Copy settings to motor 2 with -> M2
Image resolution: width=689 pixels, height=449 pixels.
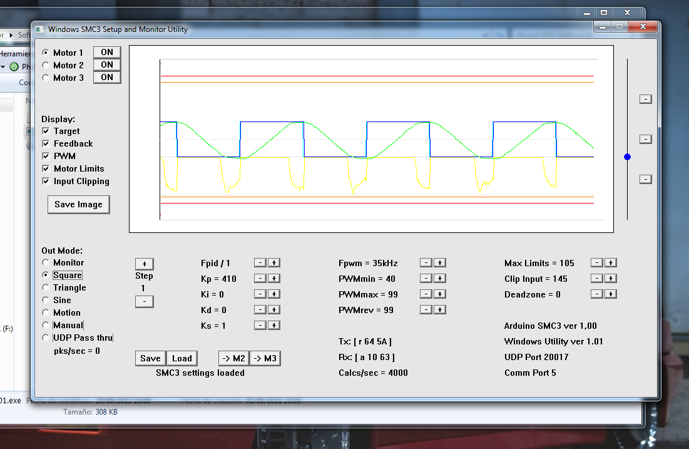[x=233, y=358]
